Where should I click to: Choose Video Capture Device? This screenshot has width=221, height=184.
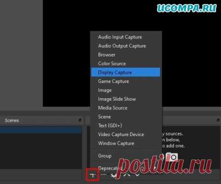point(125,135)
